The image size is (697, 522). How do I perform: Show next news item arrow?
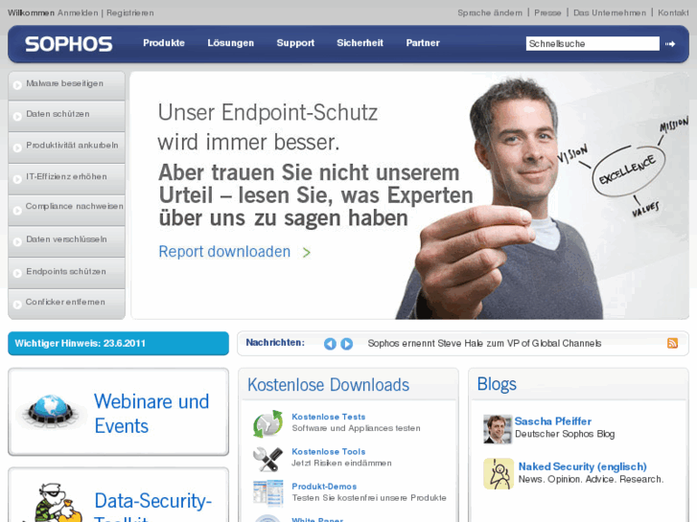tap(347, 344)
